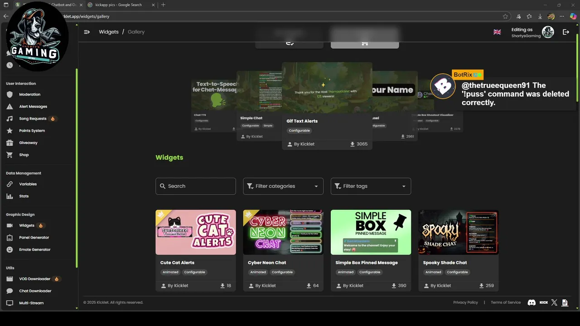Open Emote Generator smiley icon
Screen dimensions: 580x326
10,249
